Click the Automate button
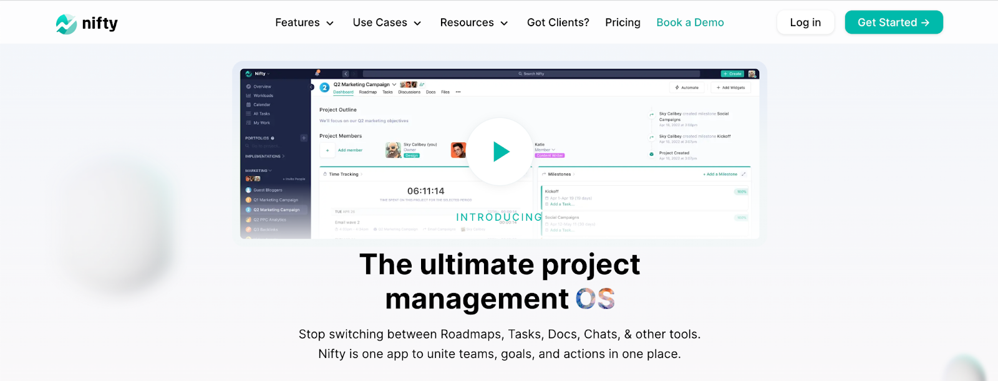Screen dimensions: 998x381 687,88
